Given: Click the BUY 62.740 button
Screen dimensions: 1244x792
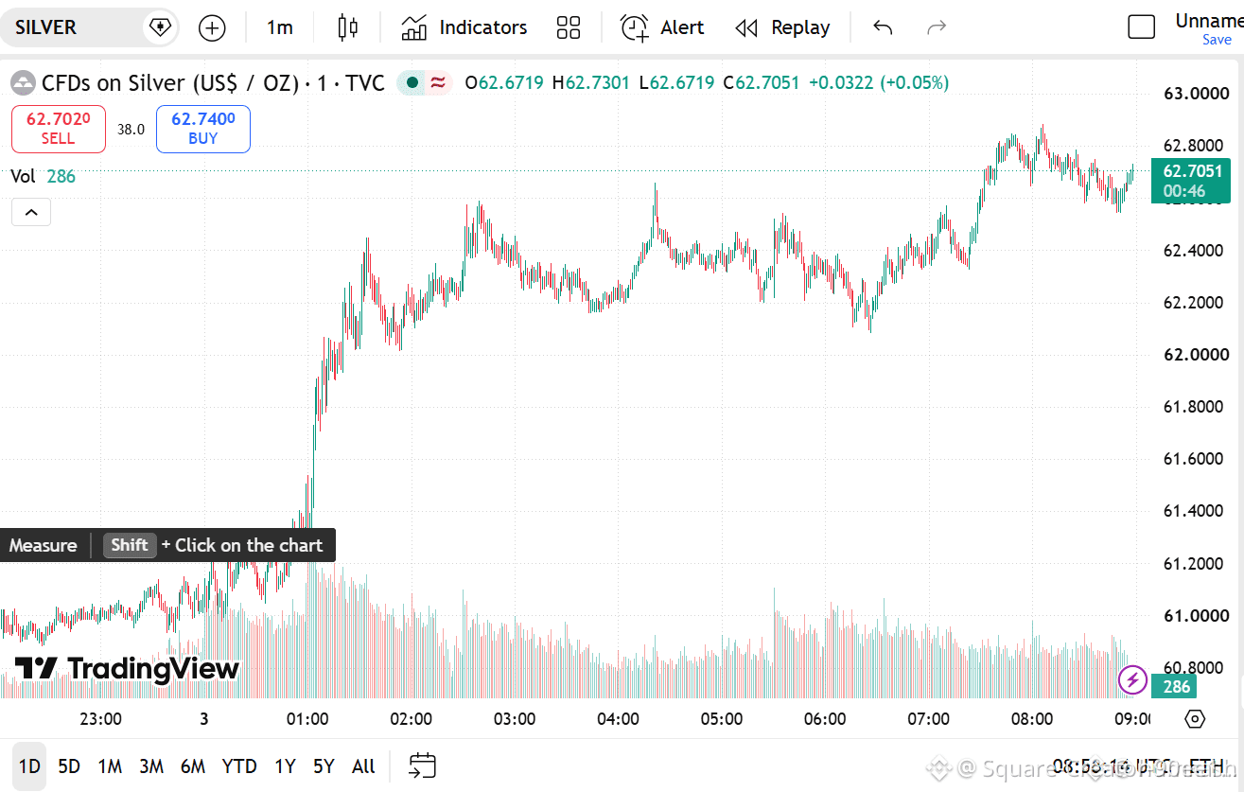Looking at the screenshot, I should click(x=203, y=129).
